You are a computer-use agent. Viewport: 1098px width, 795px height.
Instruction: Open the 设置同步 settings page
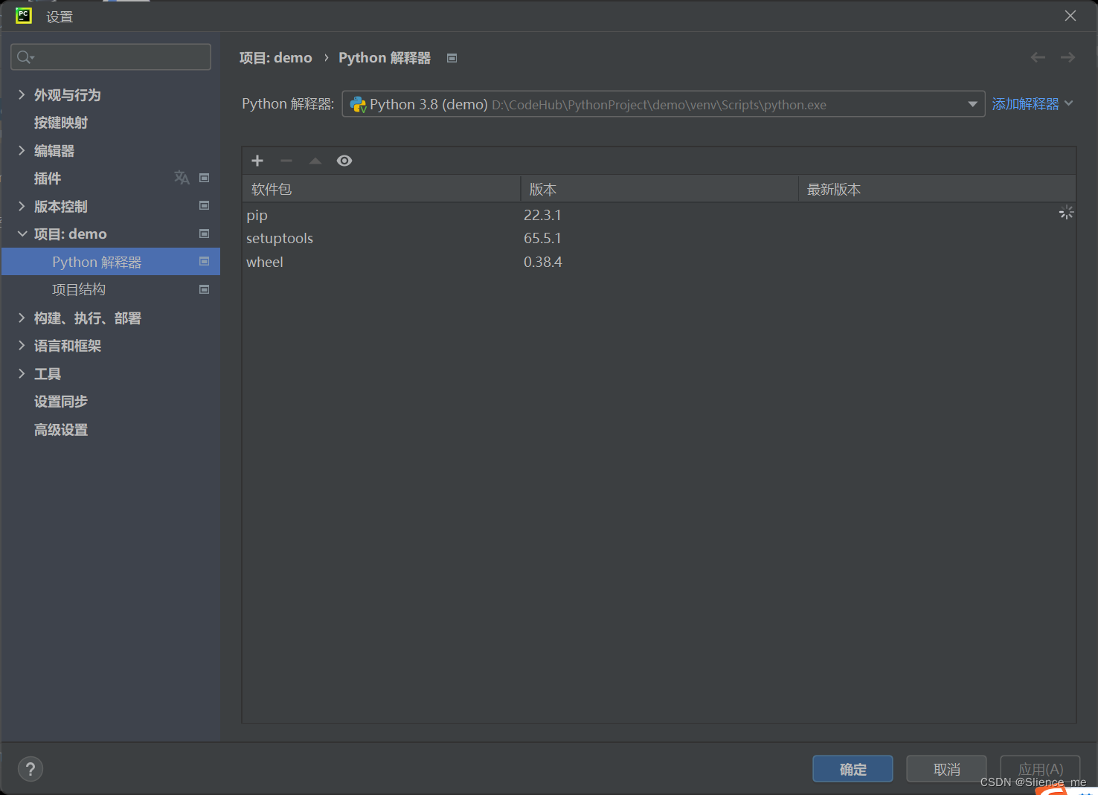click(61, 402)
